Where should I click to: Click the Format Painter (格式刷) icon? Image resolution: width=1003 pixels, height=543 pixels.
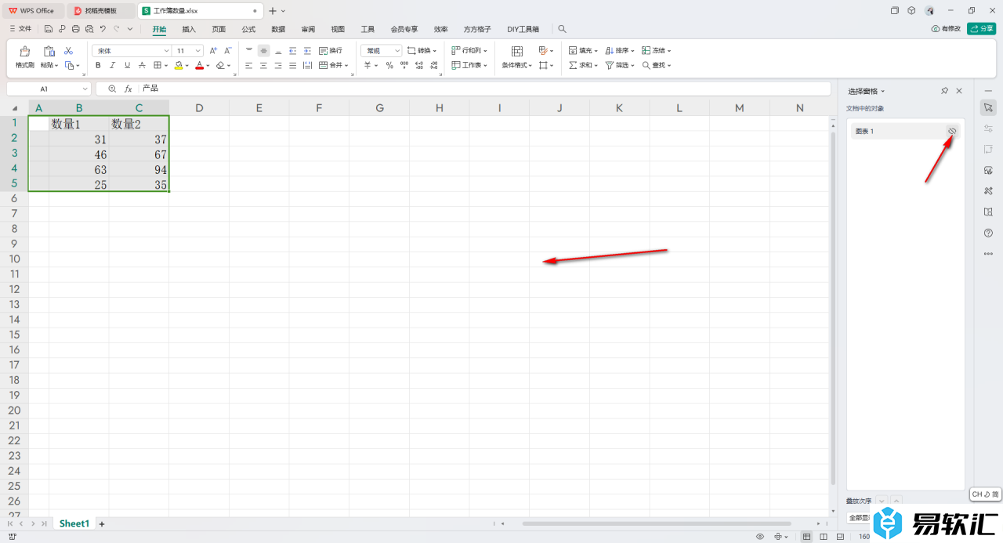(25, 51)
